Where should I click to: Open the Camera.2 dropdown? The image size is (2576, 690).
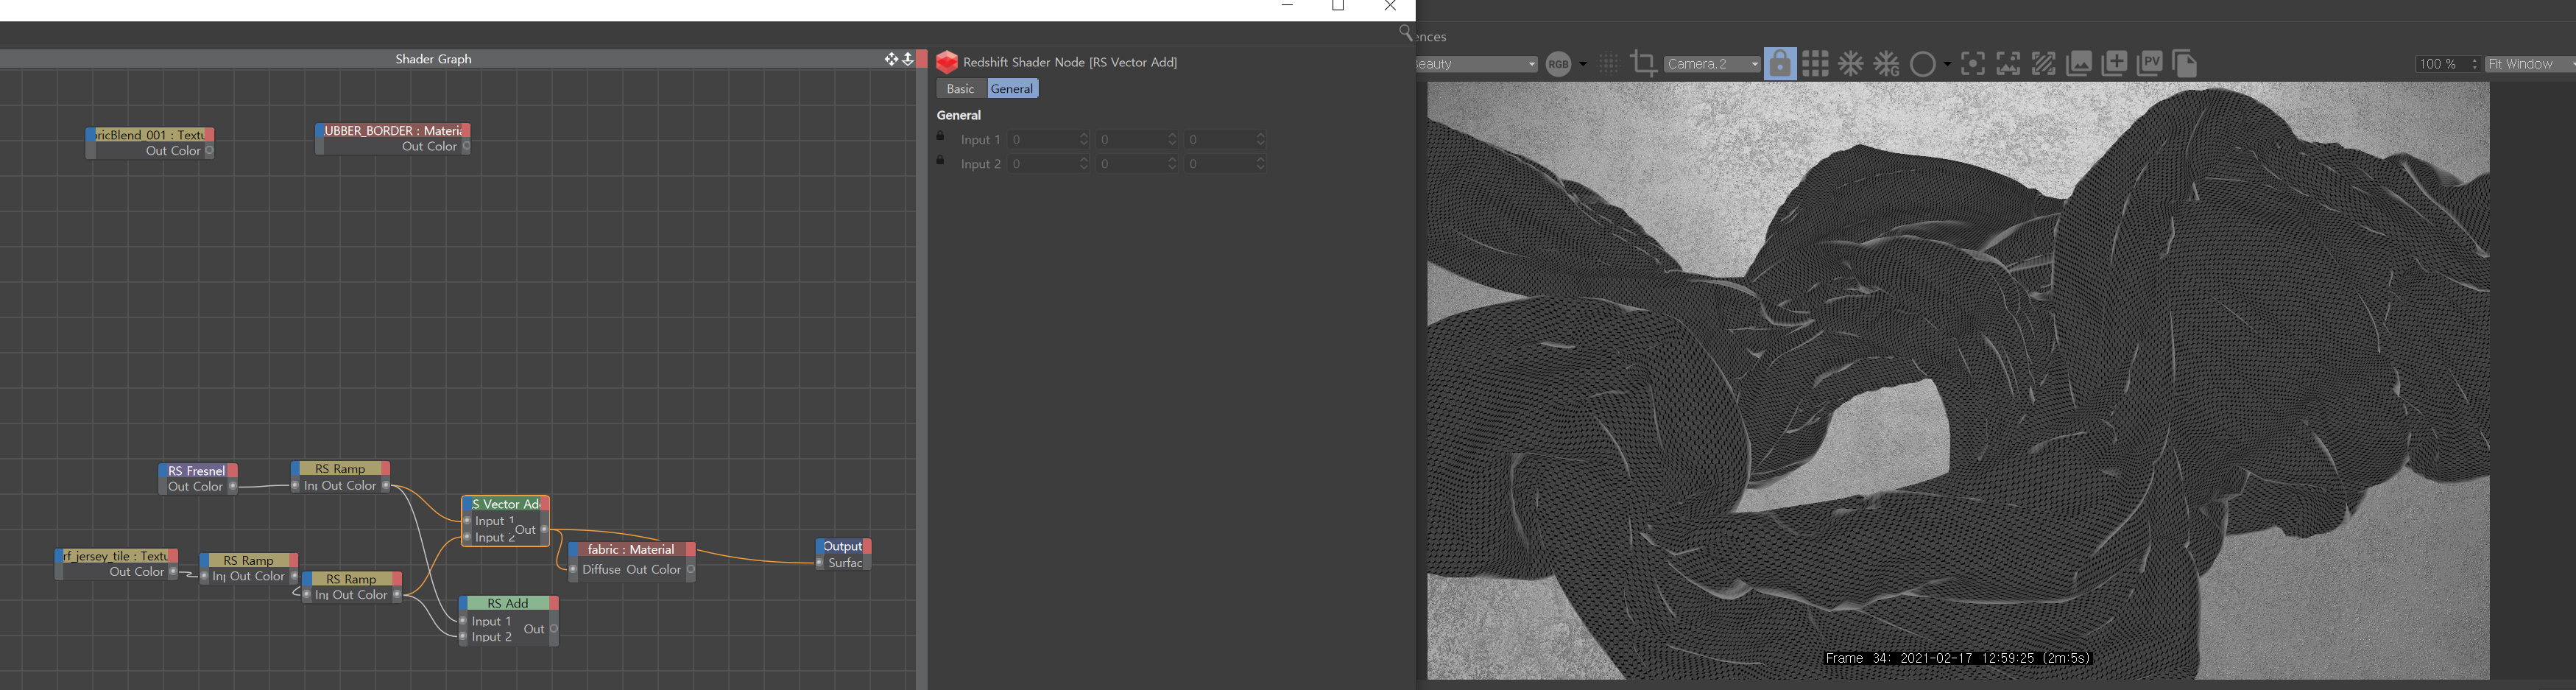click(1712, 64)
